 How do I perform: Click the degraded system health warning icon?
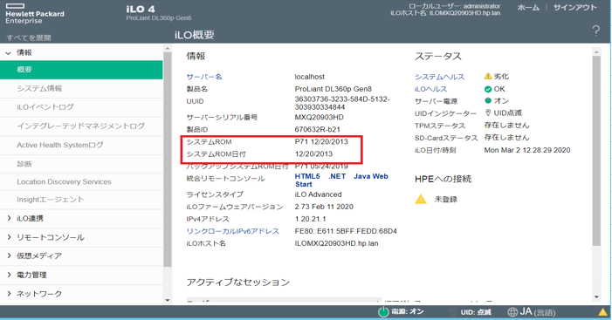click(488, 76)
